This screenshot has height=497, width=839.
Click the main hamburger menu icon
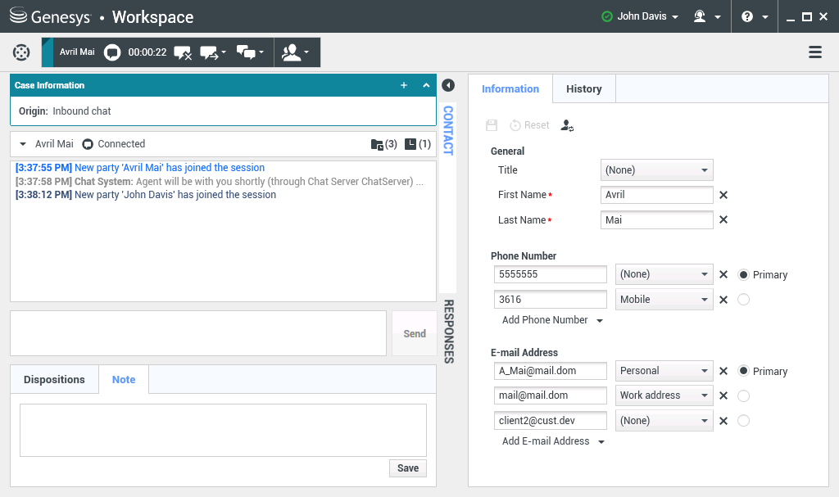tap(815, 52)
